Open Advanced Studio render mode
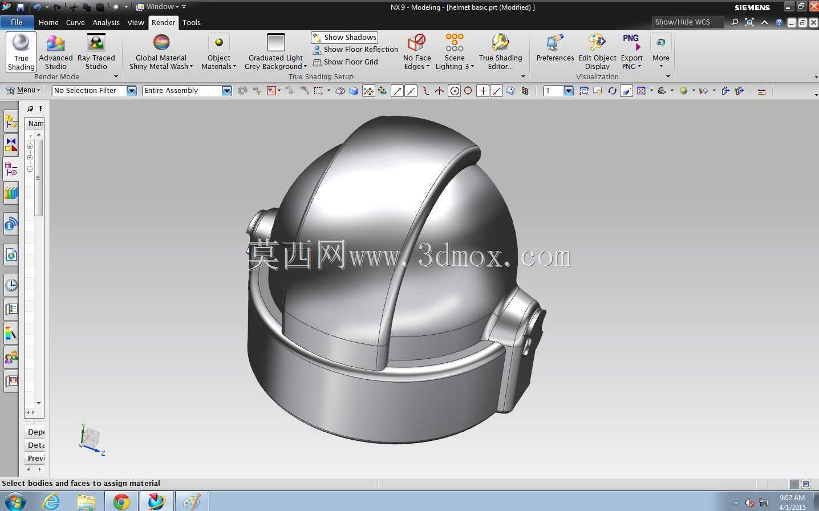Viewport: 819px width, 511px height. click(56, 52)
